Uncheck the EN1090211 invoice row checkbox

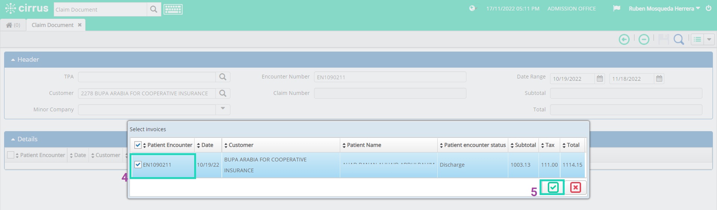click(138, 164)
